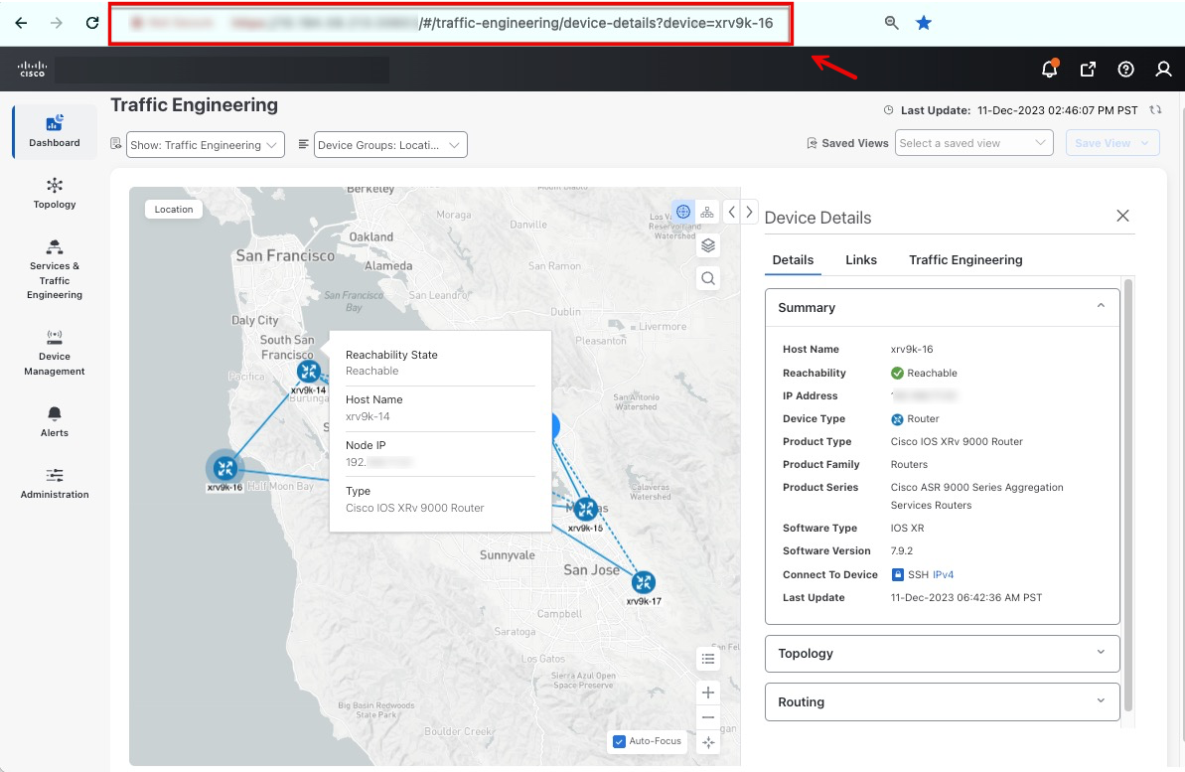Open the notifications bell

pyautogui.click(x=1050, y=69)
